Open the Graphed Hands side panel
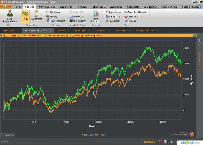This screenshot has height=145, width=203. point(200,61)
